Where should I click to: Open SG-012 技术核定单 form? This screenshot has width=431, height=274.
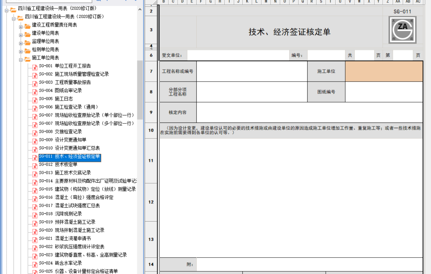58,165
